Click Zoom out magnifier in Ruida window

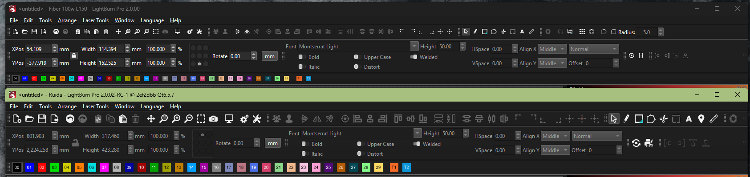click(x=189, y=118)
